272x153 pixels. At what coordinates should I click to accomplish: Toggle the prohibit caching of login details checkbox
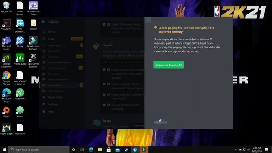coord(104,94)
